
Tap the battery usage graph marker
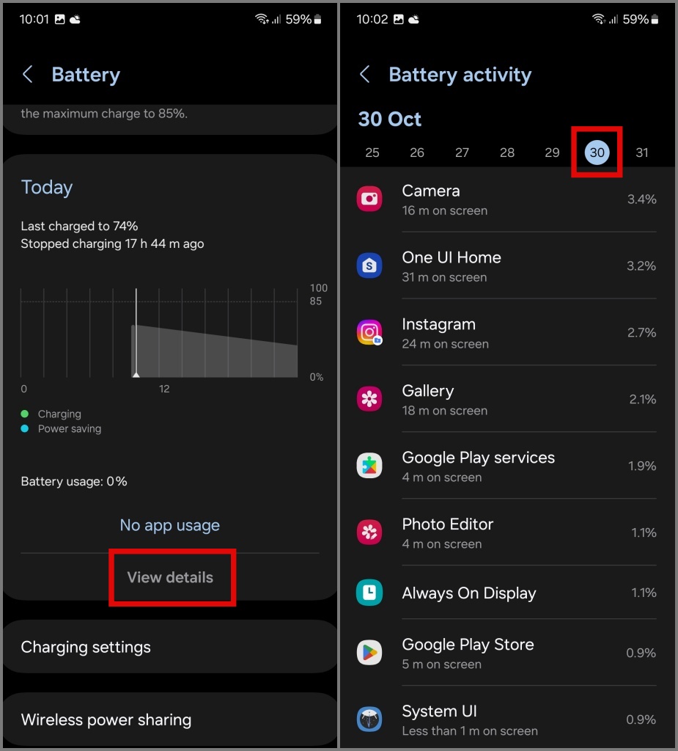coord(136,374)
